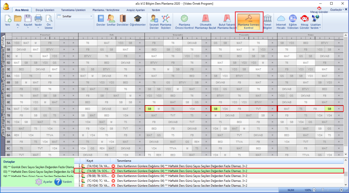Expand the Aç button dropdown arrow
The height and width of the screenshot is (193, 349).
pyautogui.click(x=18, y=28)
